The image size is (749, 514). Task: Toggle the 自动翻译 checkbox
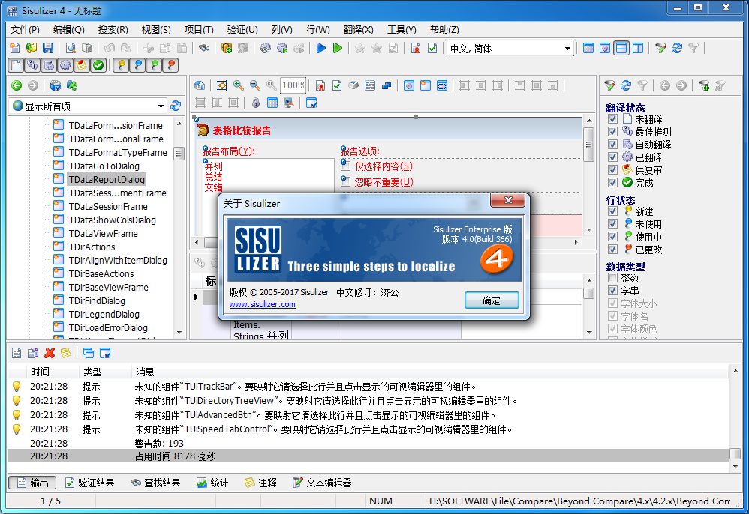tap(613, 144)
